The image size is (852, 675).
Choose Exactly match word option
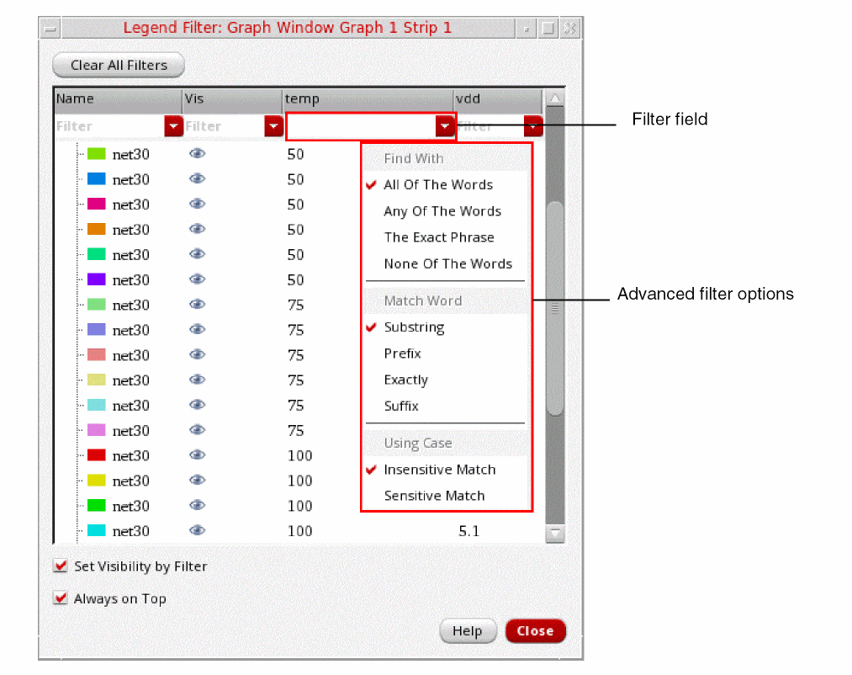pyautogui.click(x=406, y=380)
